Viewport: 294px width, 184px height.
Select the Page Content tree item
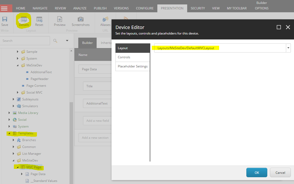pyautogui.click(x=36, y=85)
